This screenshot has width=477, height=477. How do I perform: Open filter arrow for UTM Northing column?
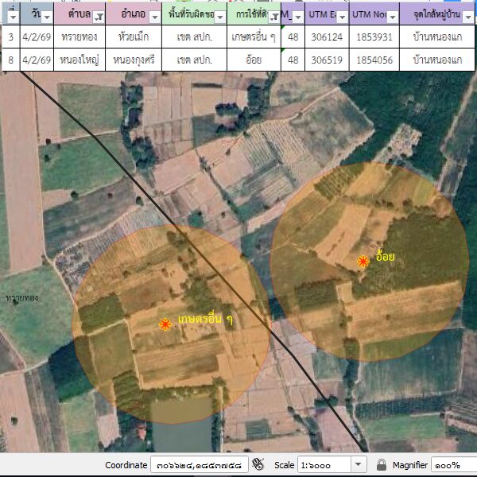[x=391, y=17]
